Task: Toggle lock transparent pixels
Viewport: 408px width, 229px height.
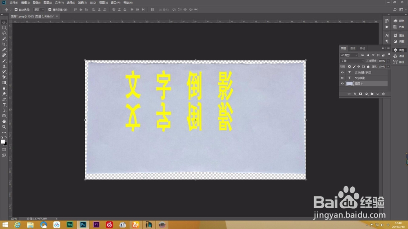Action: (x=350, y=67)
